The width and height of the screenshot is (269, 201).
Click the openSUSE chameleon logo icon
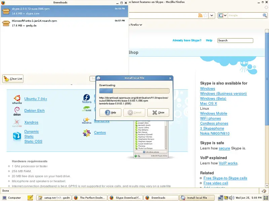(87, 109)
